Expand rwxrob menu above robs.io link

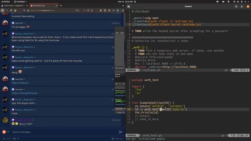point(24,79)
